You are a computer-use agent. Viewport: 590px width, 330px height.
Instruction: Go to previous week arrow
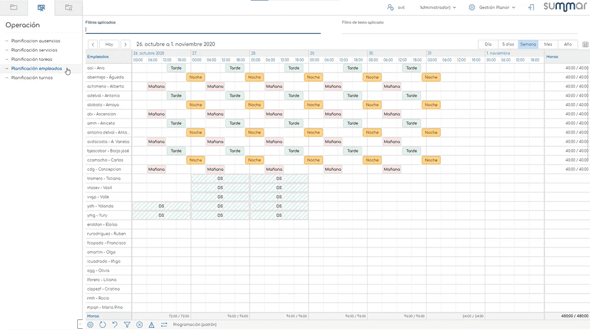pos(93,44)
